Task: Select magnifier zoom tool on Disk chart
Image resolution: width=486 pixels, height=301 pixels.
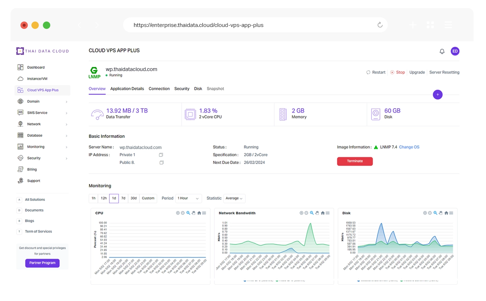Action: click(435, 213)
